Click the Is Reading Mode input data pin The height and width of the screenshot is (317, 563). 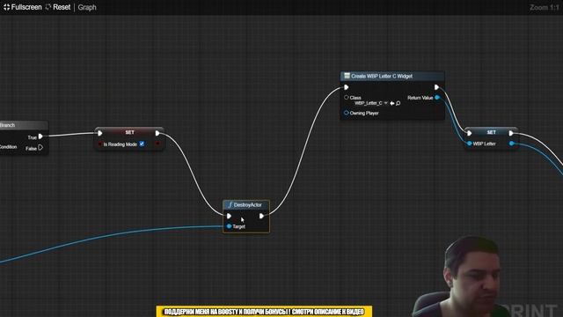click(x=99, y=144)
